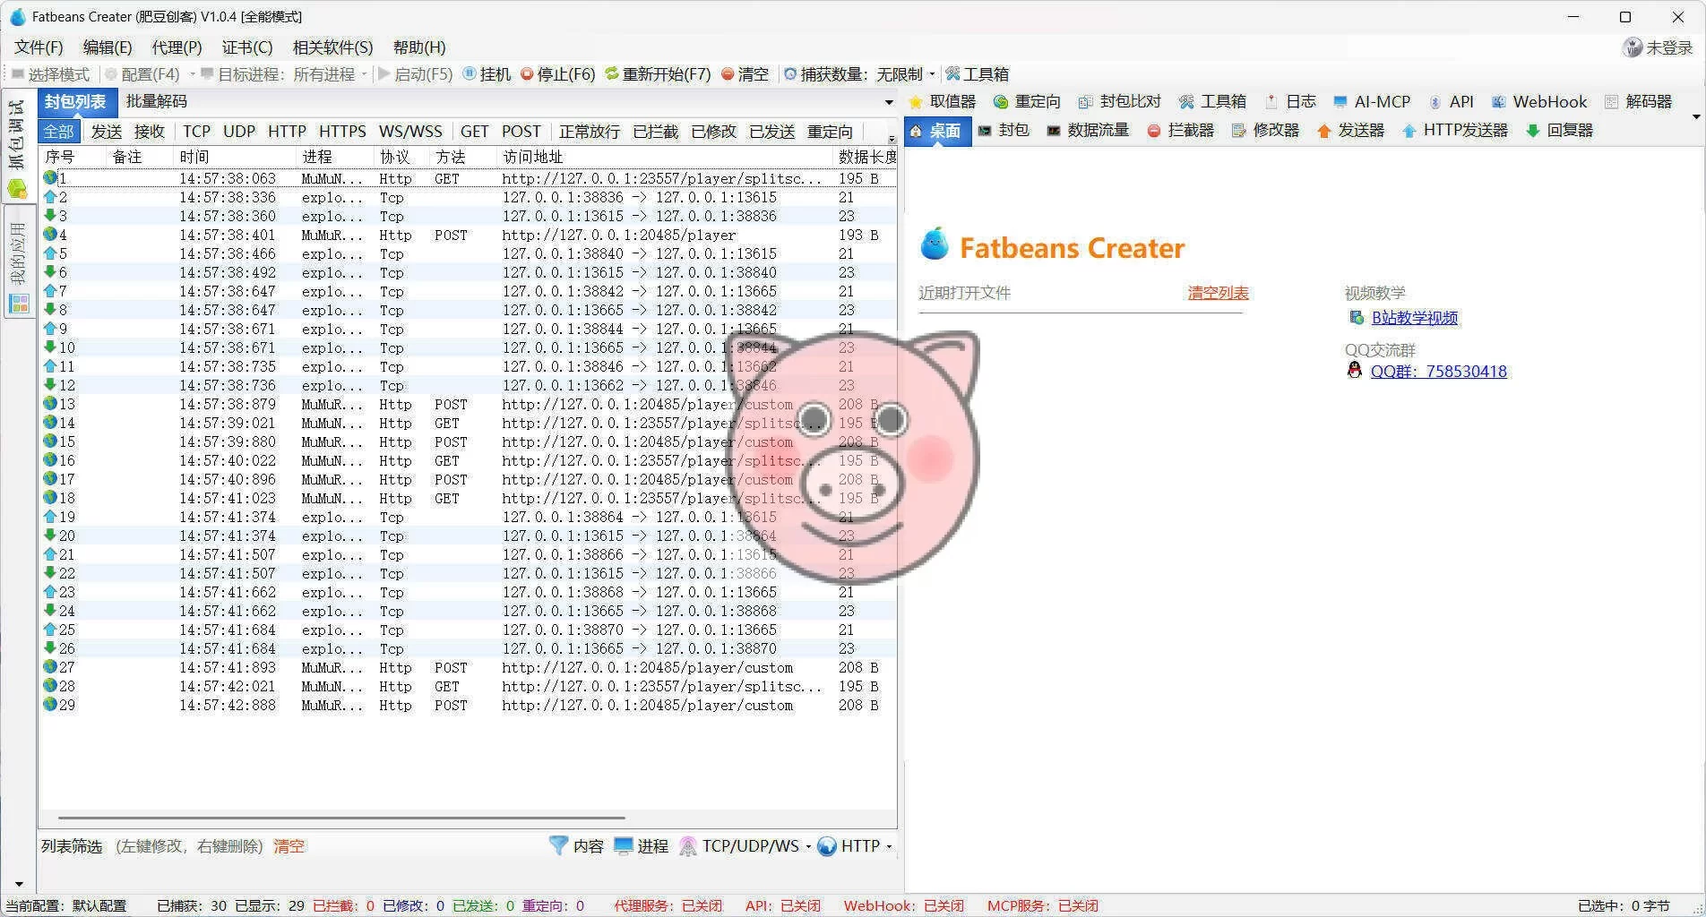Expand the TCP/UDP/WS filter dropdown
Screen dimensions: 1706x917
pos(808,846)
